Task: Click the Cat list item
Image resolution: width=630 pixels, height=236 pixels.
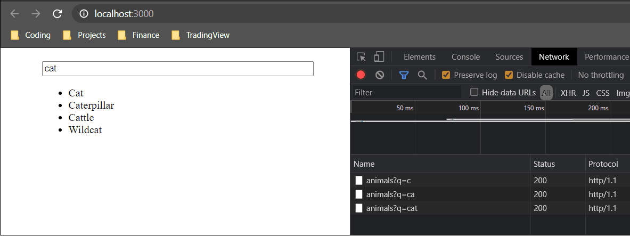Action: pyautogui.click(x=76, y=93)
